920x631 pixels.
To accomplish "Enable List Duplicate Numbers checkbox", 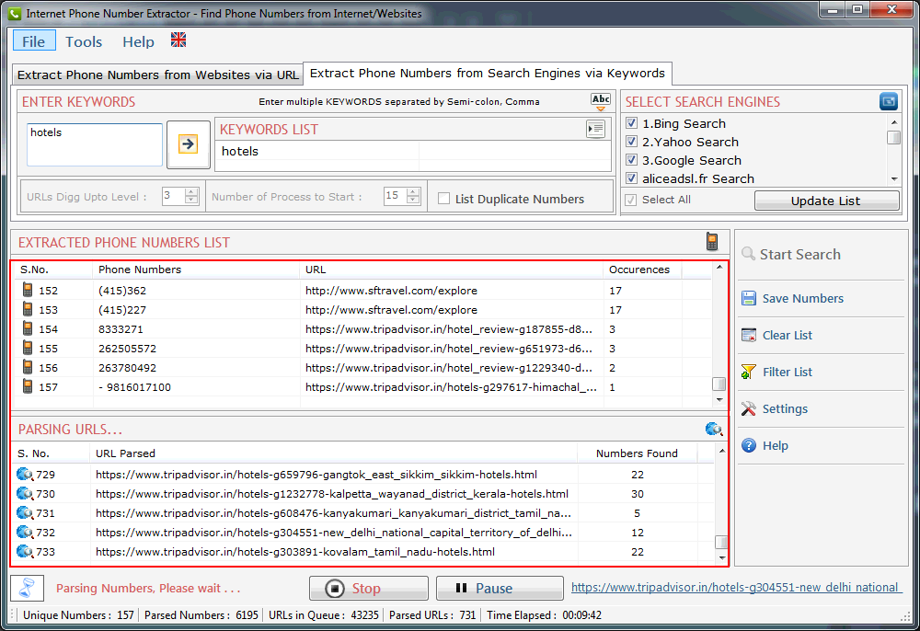I will 444,199.
